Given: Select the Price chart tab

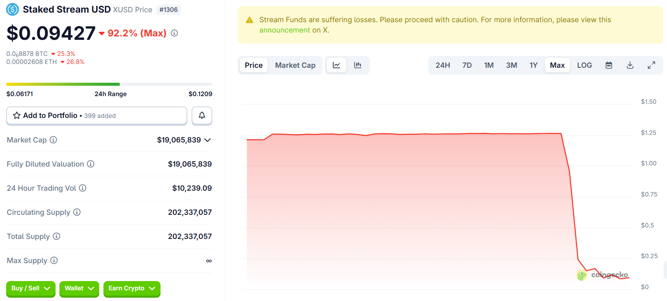Looking at the screenshot, I should pos(254,65).
